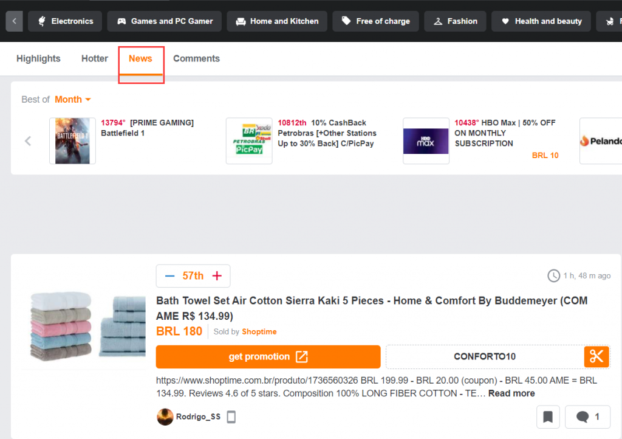Click the mobile device icon beside Rodrigo_SS
Image resolution: width=622 pixels, height=439 pixels.
click(x=231, y=417)
